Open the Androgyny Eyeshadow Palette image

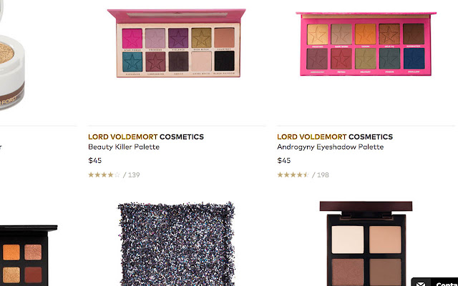point(366,44)
